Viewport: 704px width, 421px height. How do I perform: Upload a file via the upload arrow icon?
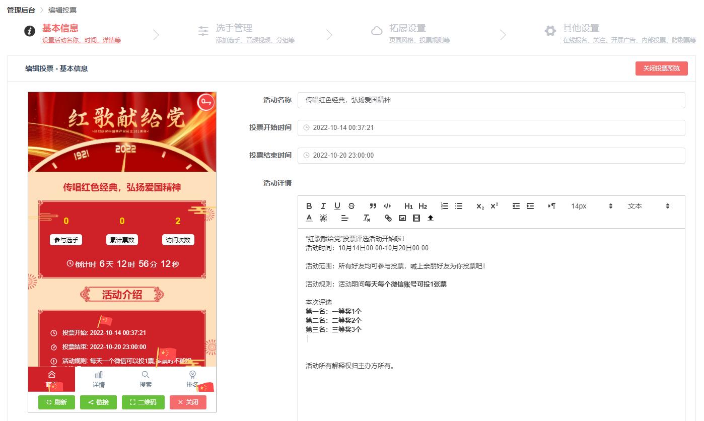point(431,218)
